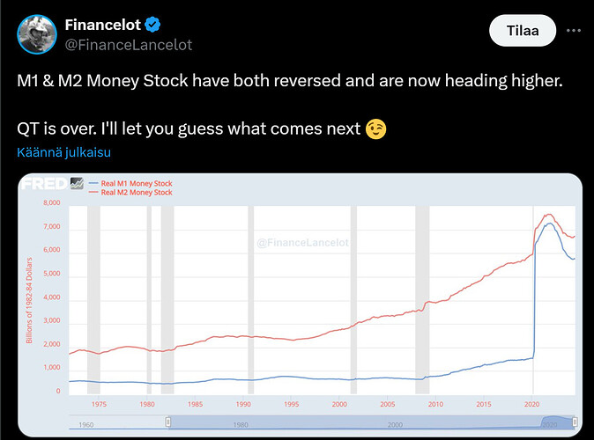Click 1960 area in range navigator
The image size is (594, 440).
pyautogui.click(x=86, y=424)
